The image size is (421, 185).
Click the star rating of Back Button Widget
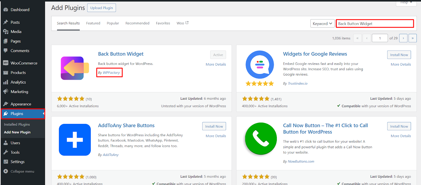pos(71,99)
